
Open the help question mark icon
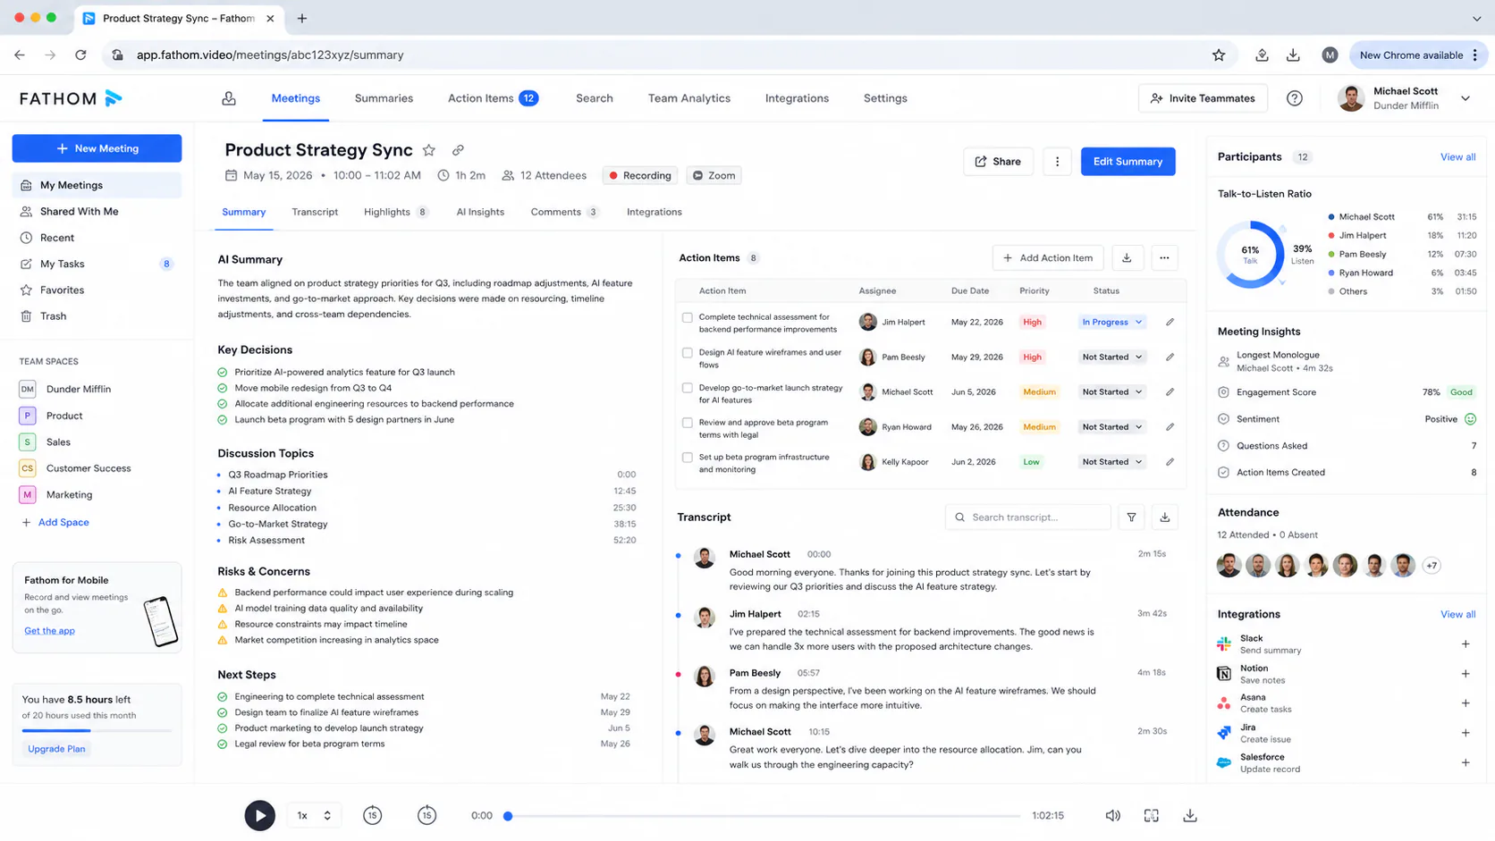click(x=1294, y=98)
